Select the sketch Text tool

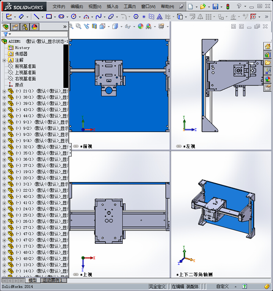[159, 17]
